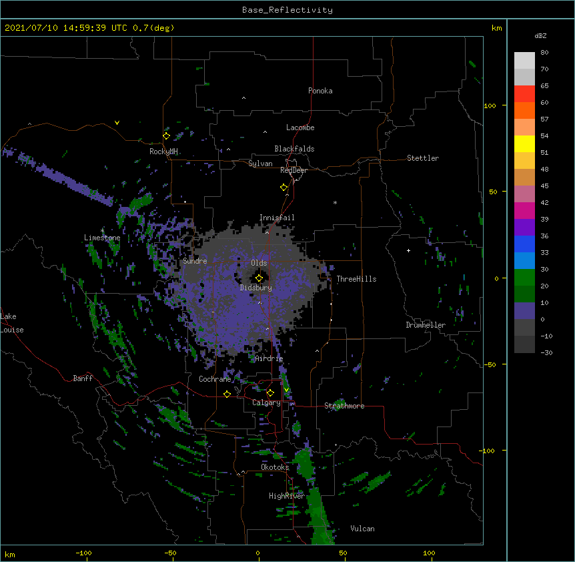Click the yellow diamond marker south of RedDeer
Viewport: 575px width, 562px height.
(x=283, y=188)
